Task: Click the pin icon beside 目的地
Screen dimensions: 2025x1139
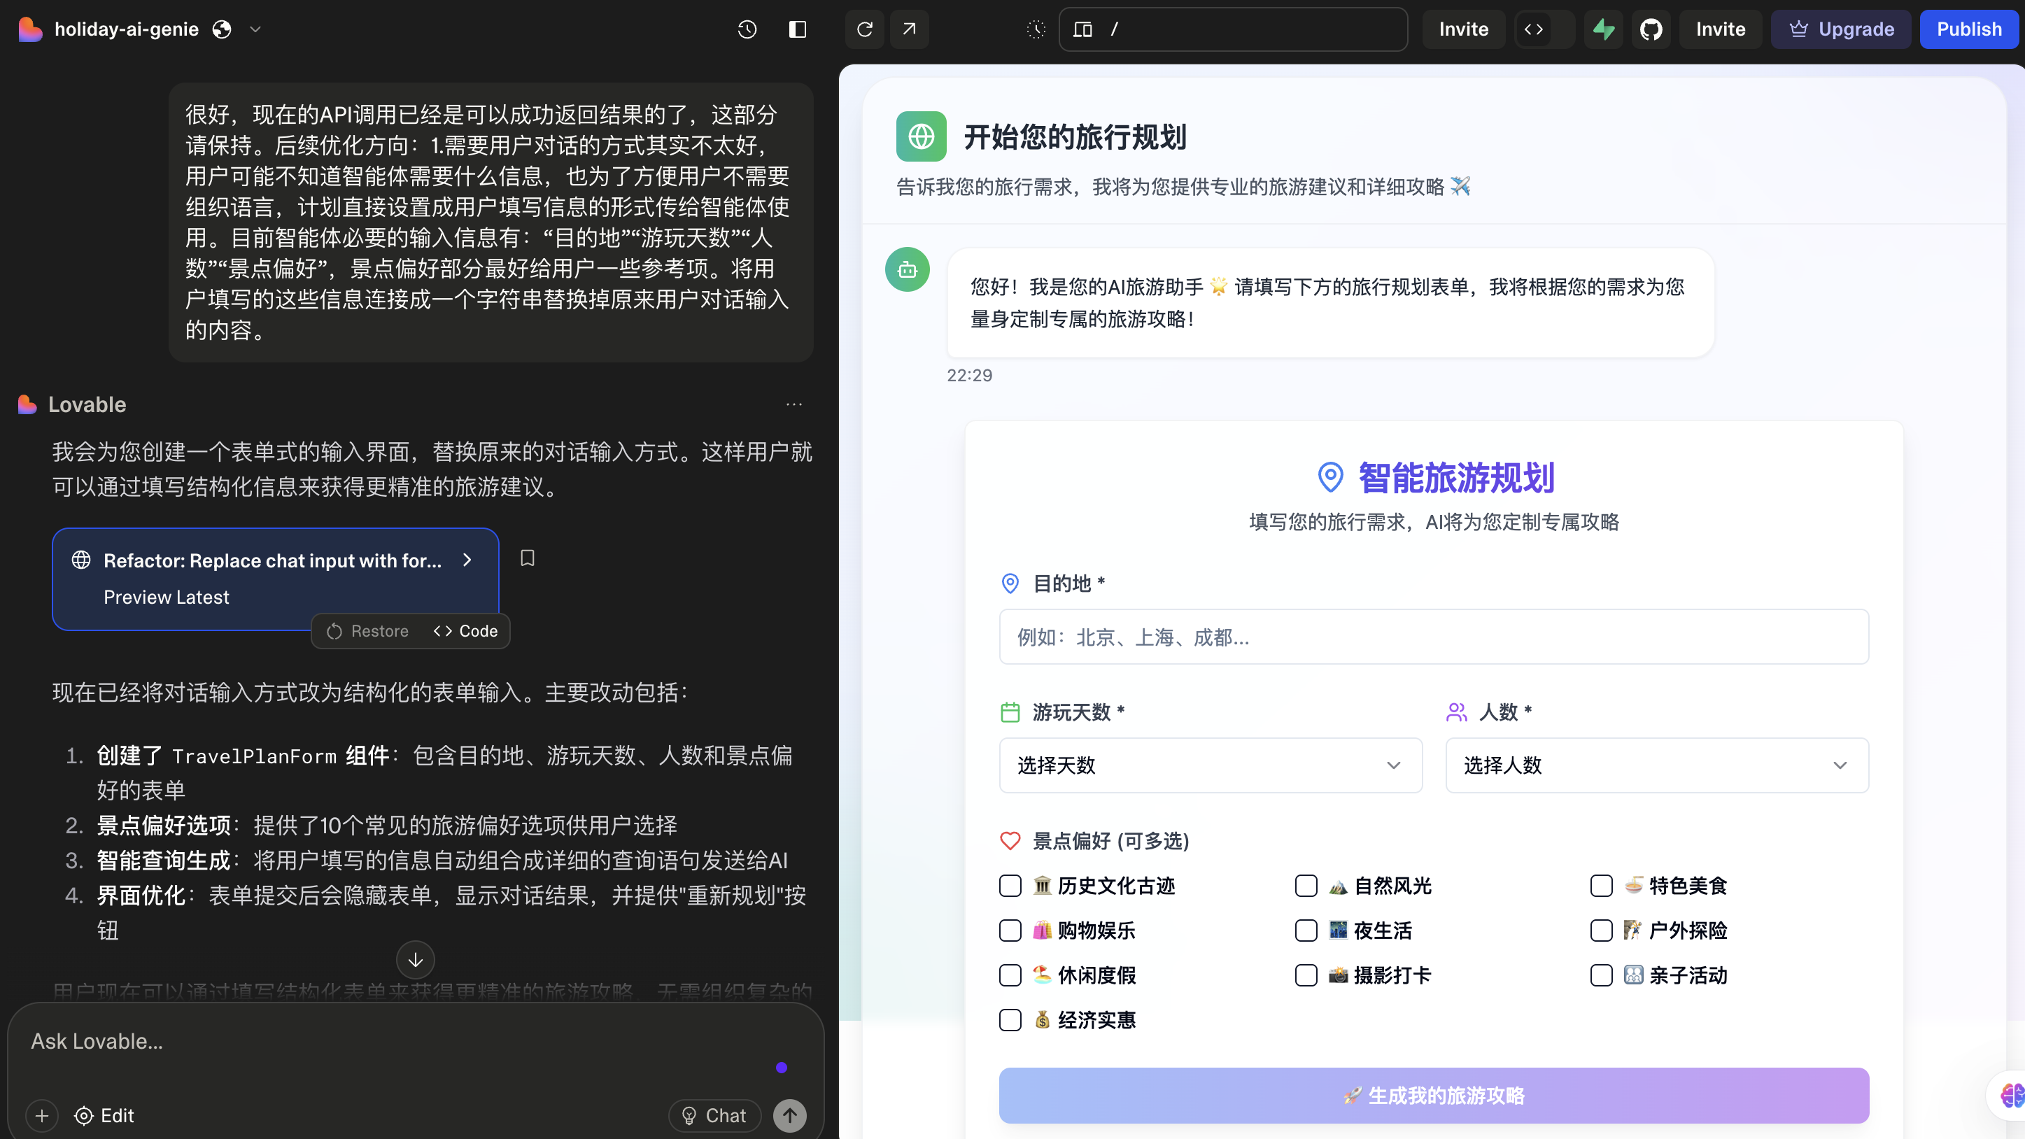Action: coord(1010,583)
